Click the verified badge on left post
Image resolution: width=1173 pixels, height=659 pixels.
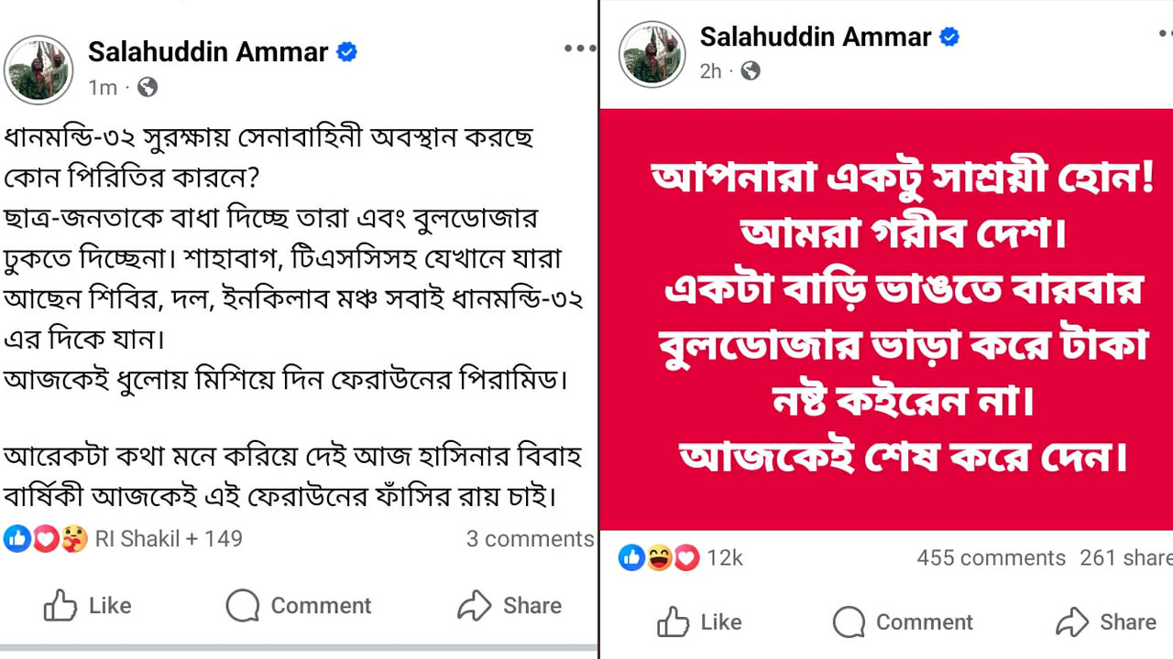coord(347,52)
